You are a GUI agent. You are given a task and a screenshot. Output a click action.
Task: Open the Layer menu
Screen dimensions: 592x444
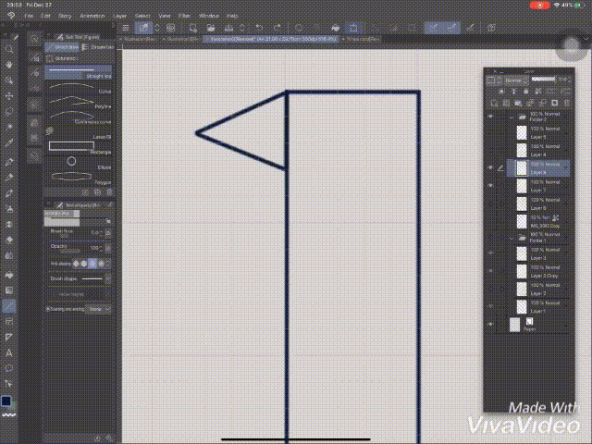119,16
